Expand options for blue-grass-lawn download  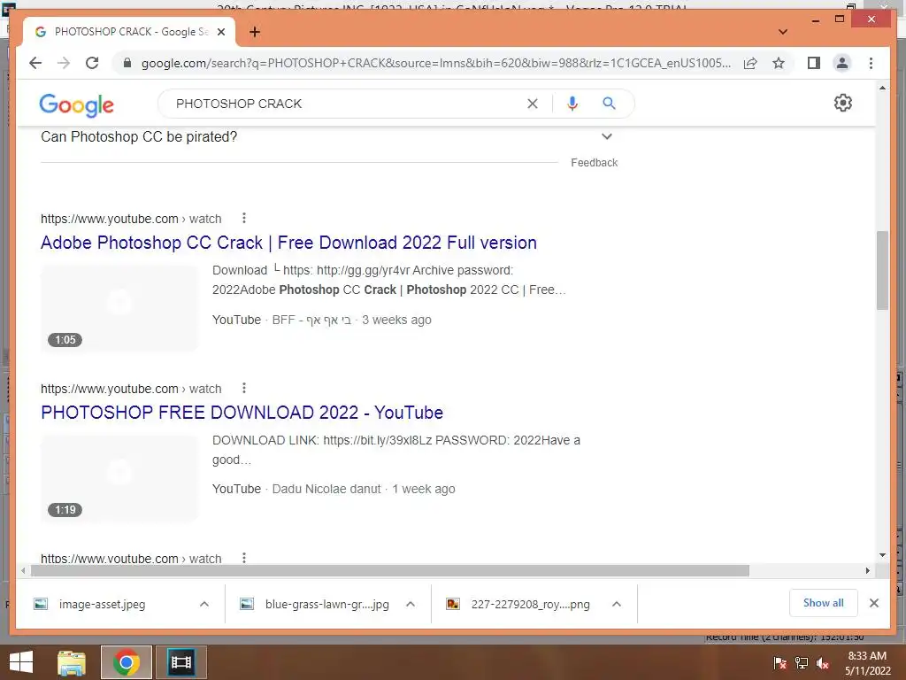[411, 604]
